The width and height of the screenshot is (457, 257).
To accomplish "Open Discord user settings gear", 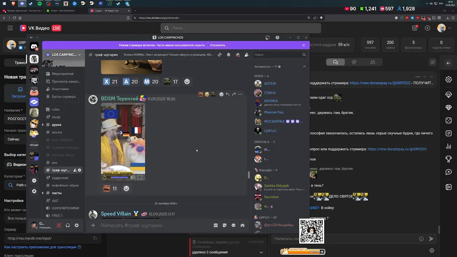I will click(x=76, y=225).
